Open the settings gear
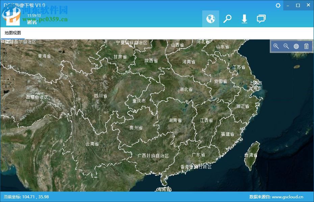314x202 pixels. pyautogui.click(x=278, y=5)
